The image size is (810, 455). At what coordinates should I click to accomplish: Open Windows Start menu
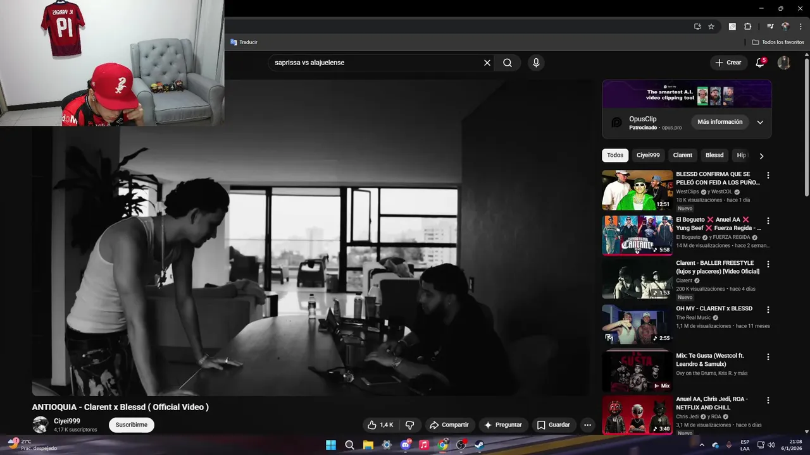point(331,445)
